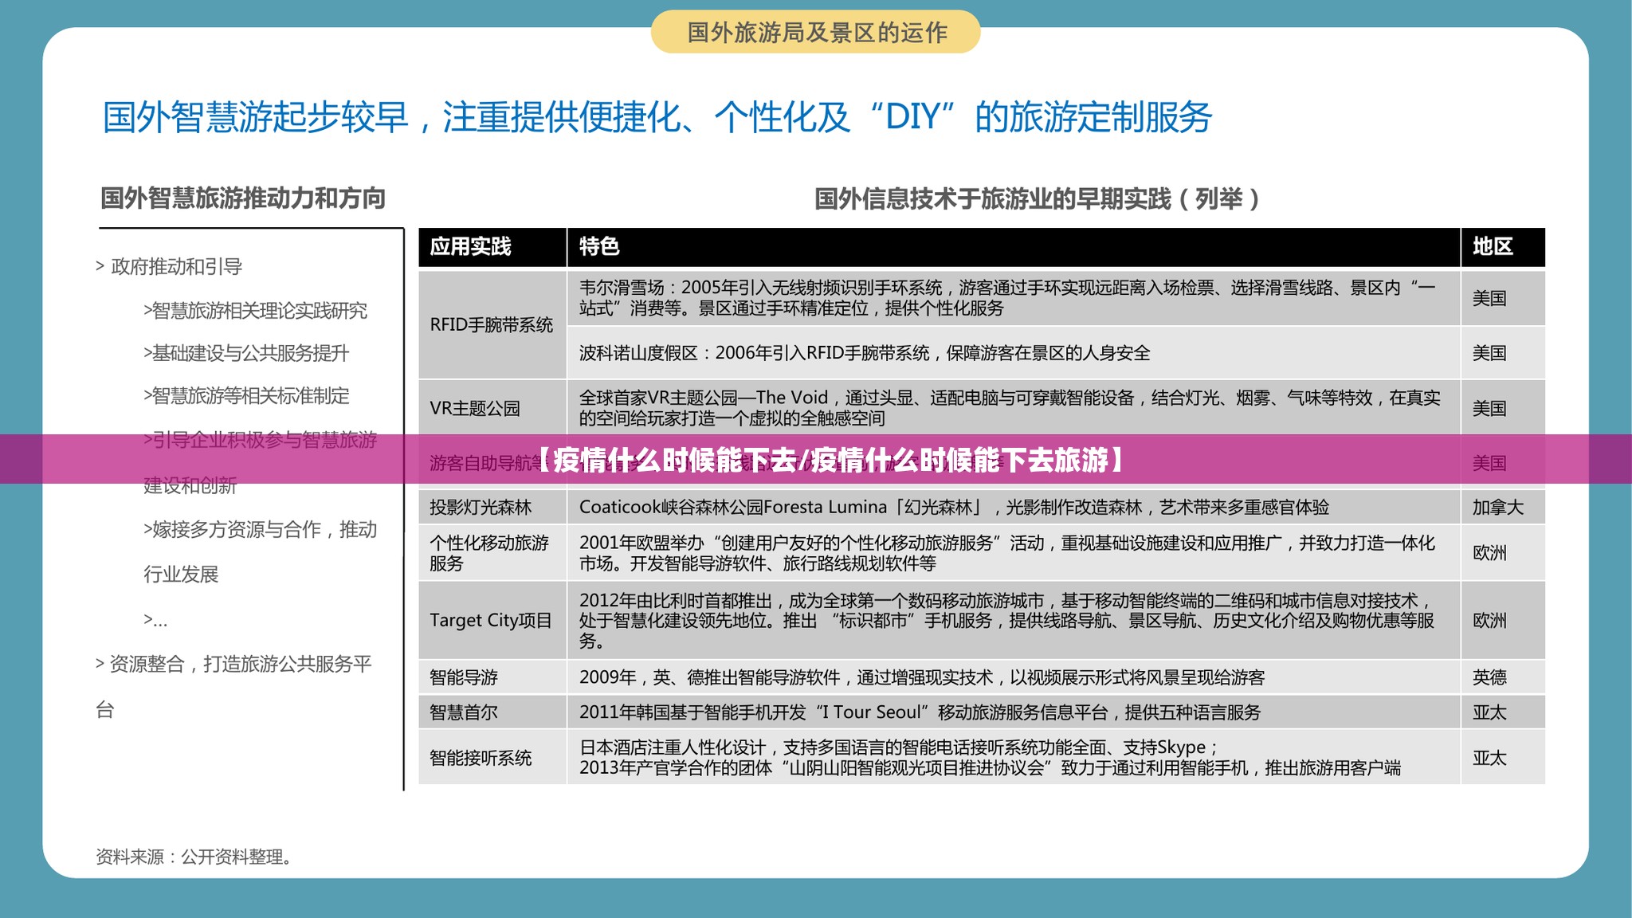1632x918 pixels.
Task: Select 智慧旅游等相关标准制定 item
Action: [x=246, y=396]
